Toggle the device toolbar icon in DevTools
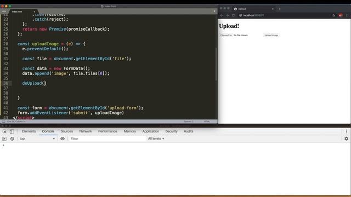 (x=12, y=131)
